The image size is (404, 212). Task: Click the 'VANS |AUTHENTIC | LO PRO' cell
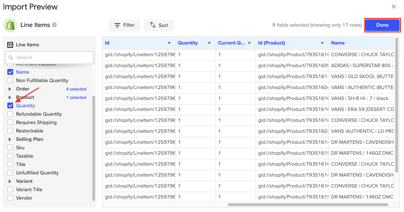tap(361, 131)
